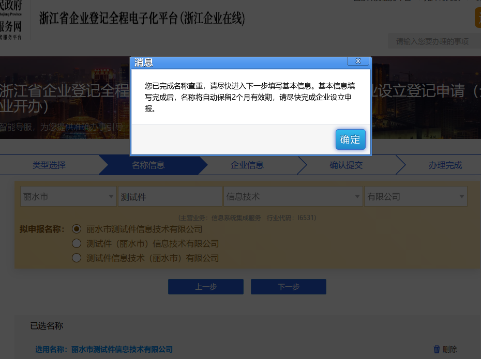The width and height of the screenshot is (481, 359).
Task: Open the 信息技术 industry dropdown
Action: (293, 196)
